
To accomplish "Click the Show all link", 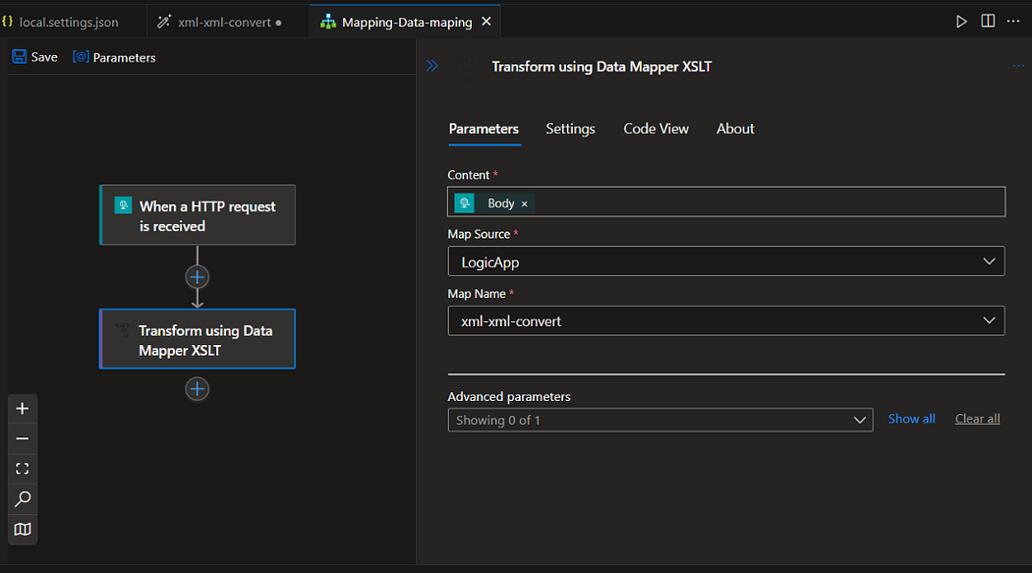I will pyautogui.click(x=911, y=419).
